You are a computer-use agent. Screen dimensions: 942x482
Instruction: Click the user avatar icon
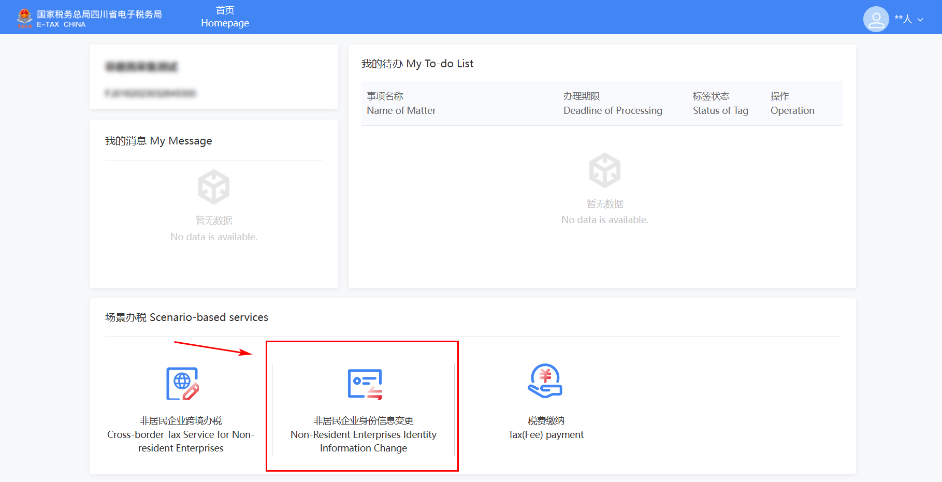point(876,19)
